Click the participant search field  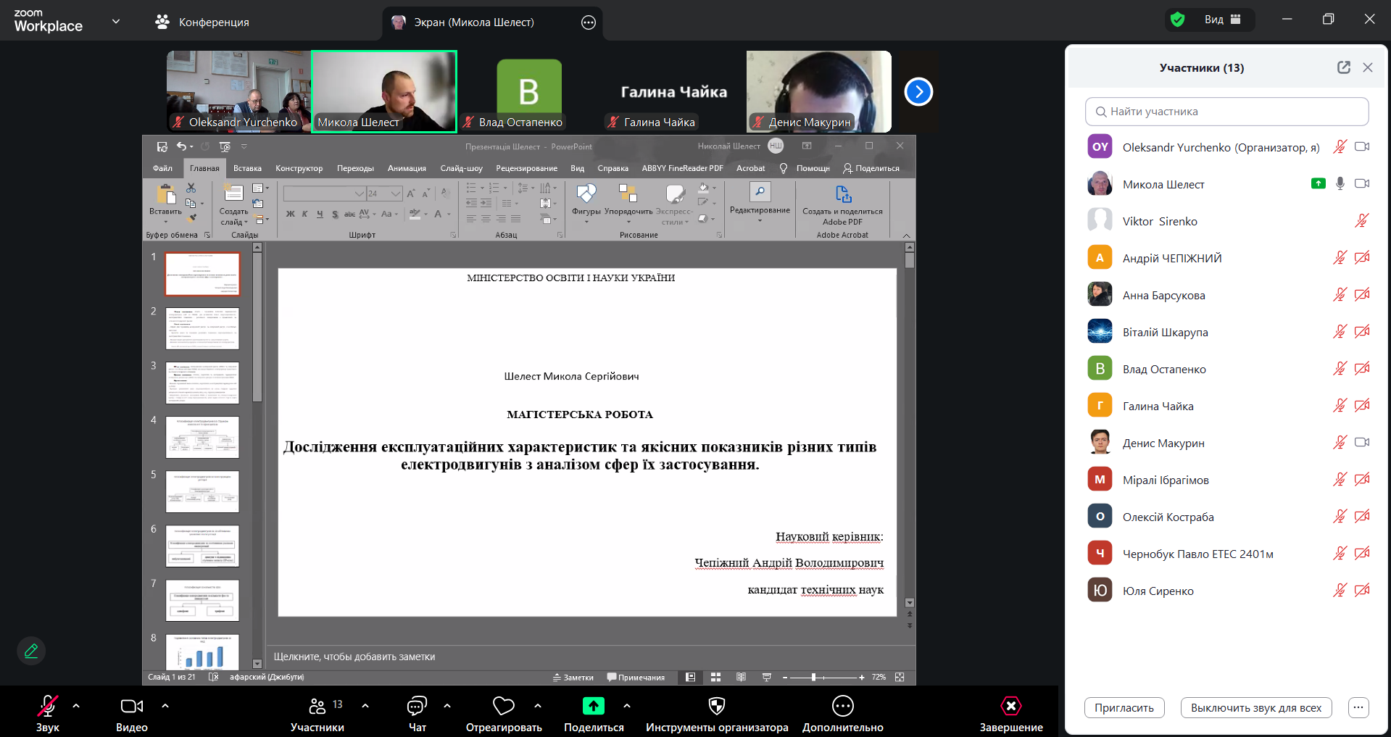click(1226, 112)
